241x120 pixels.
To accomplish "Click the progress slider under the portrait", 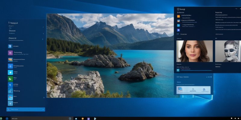I will tap(196, 70).
